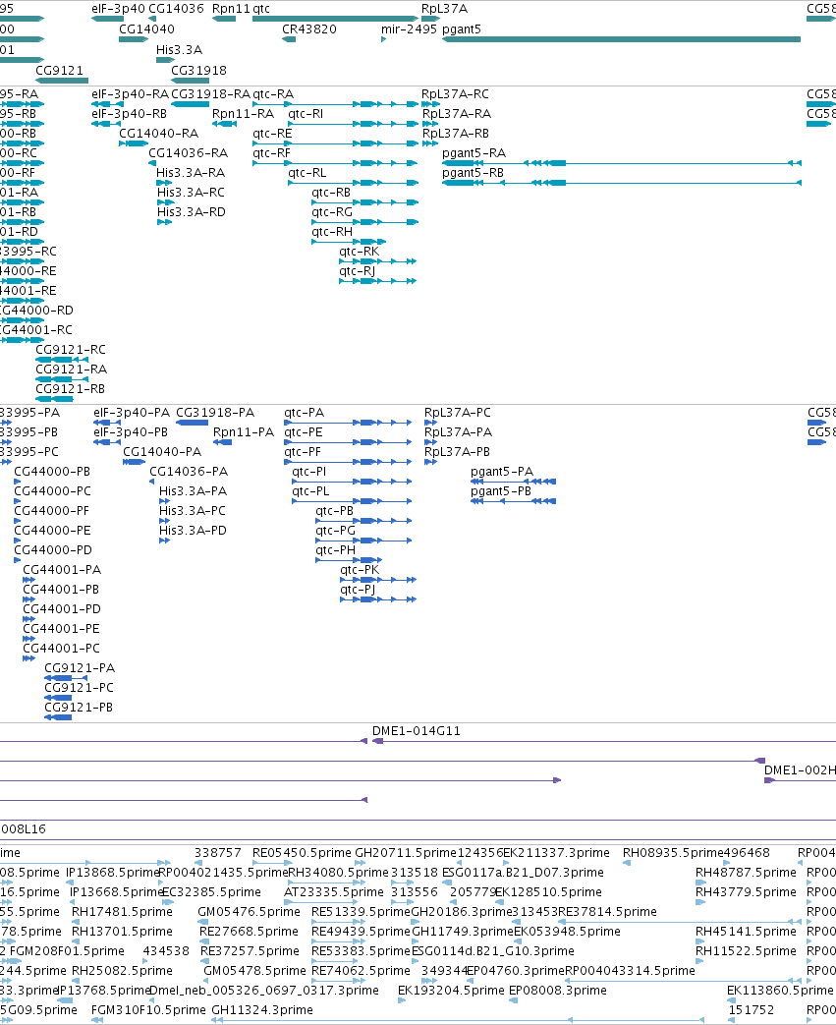Click transcript CG9121-RC label
This screenshot has height=1025, width=836.
coord(71,350)
